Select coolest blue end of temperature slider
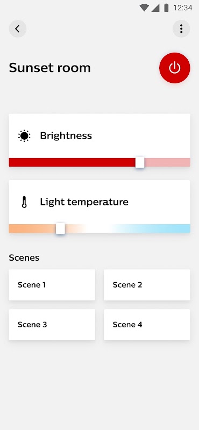Image resolution: width=199 pixels, height=430 pixels. [187, 229]
